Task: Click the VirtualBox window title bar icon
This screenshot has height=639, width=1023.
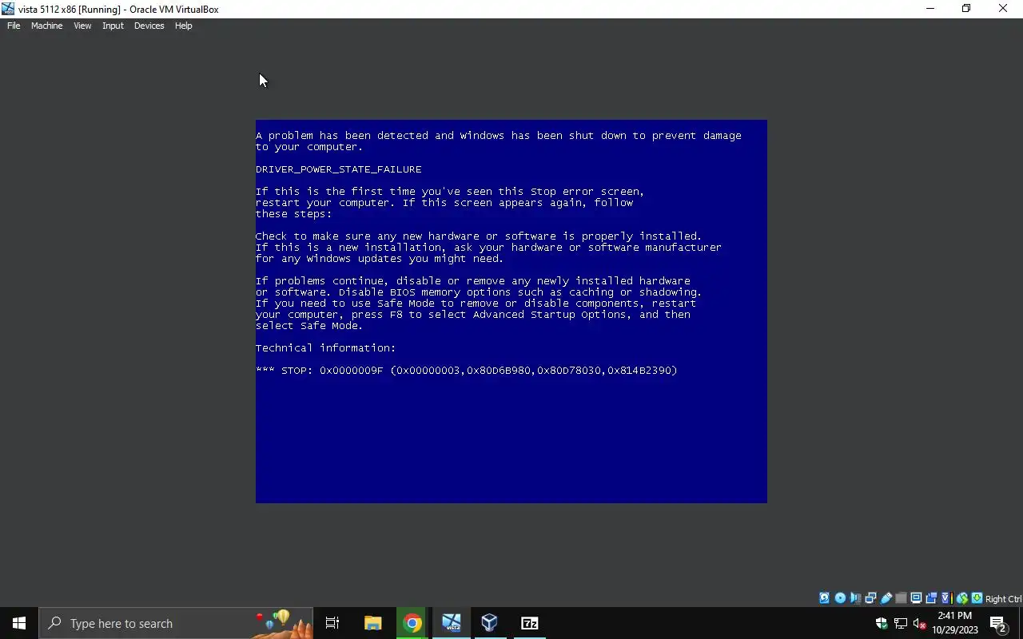Action: point(8,9)
